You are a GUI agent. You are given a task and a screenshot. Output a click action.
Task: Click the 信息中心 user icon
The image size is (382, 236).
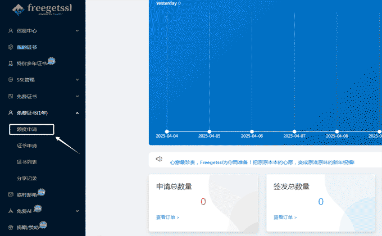click(10, 30)
